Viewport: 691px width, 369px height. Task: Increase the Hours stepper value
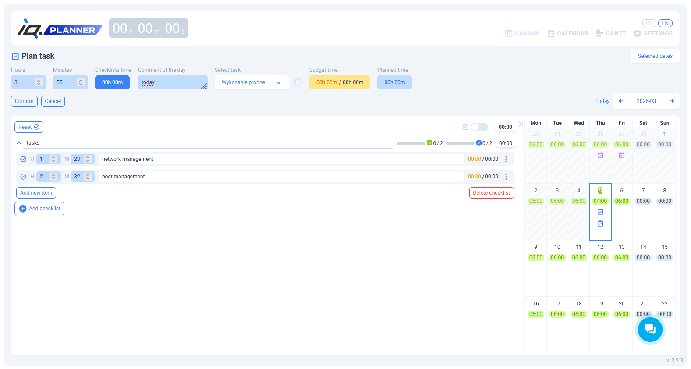tap(39, 80)
